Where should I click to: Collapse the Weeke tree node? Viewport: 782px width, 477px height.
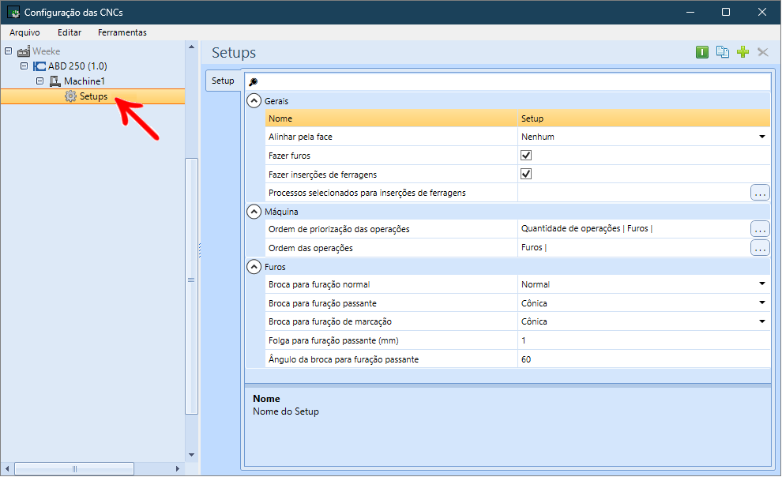point(9,51)
